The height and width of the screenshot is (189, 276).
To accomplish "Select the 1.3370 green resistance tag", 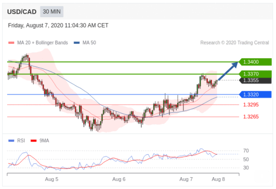I will pos(255,74).
